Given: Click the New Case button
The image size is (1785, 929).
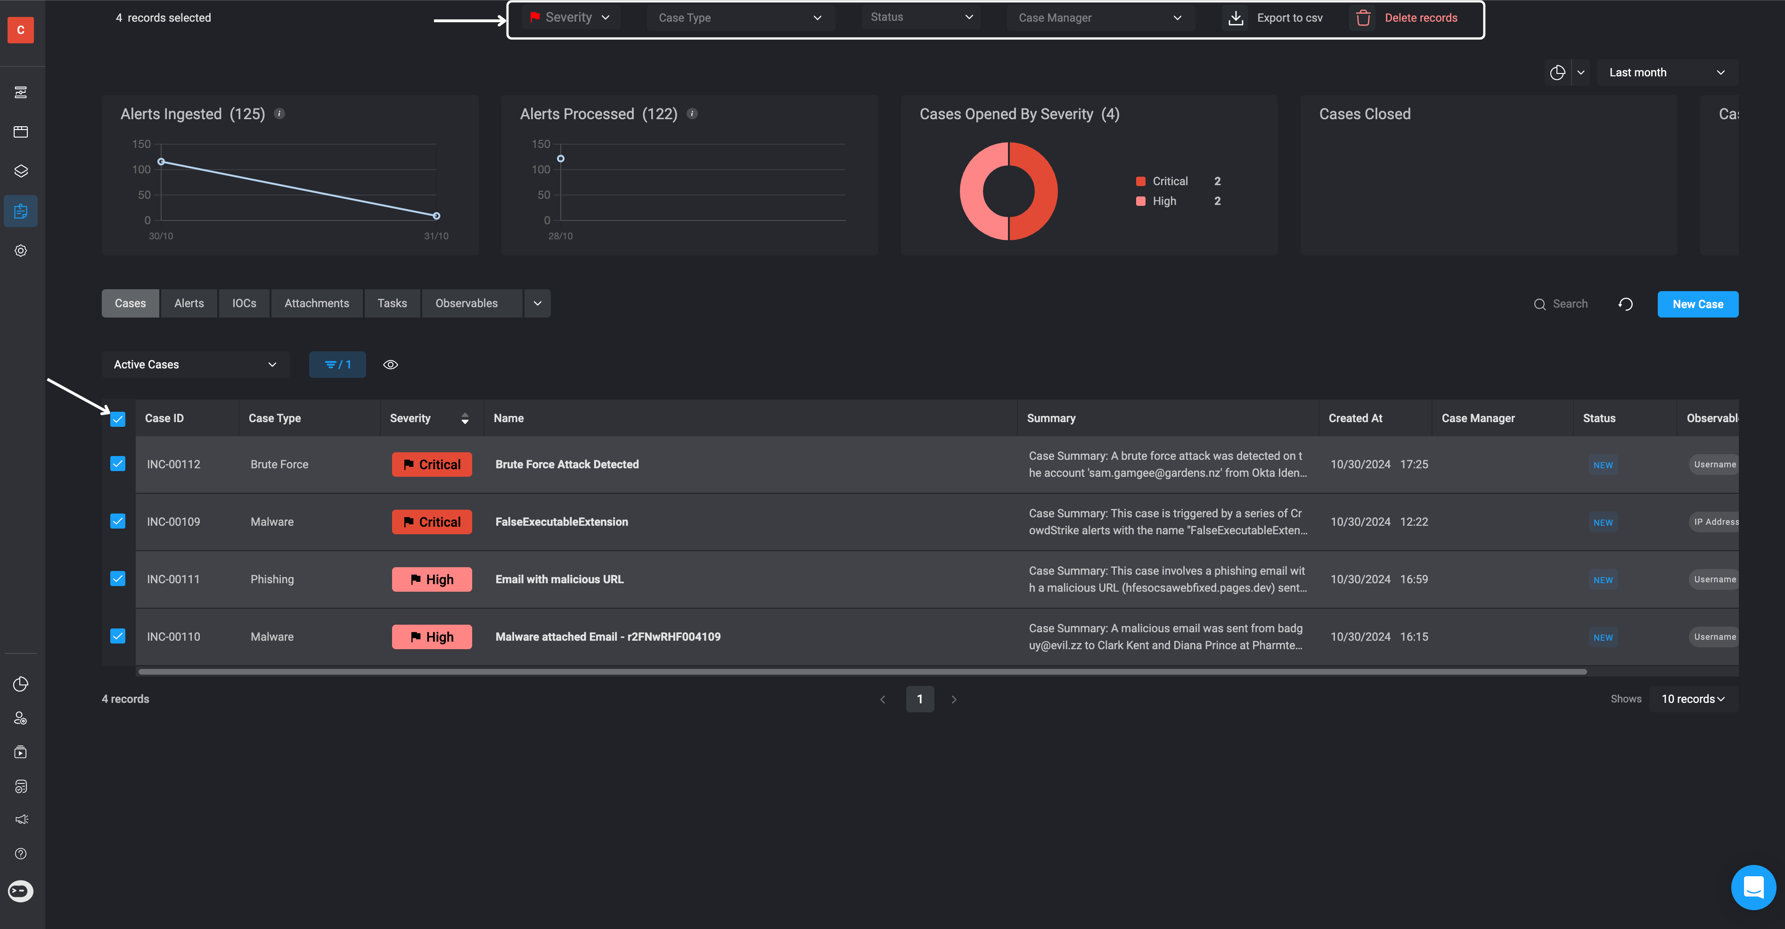Looking at the screenshot, I should pyautogui.click(x=1697, y=304).
